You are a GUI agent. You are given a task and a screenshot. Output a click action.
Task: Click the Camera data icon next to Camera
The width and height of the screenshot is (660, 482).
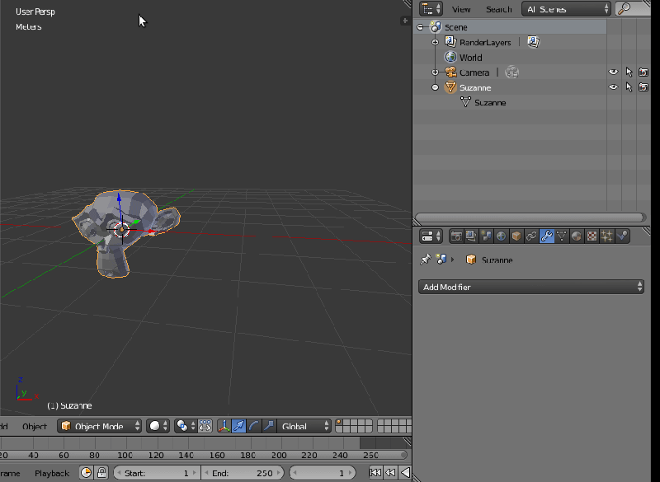coord(511,73)
